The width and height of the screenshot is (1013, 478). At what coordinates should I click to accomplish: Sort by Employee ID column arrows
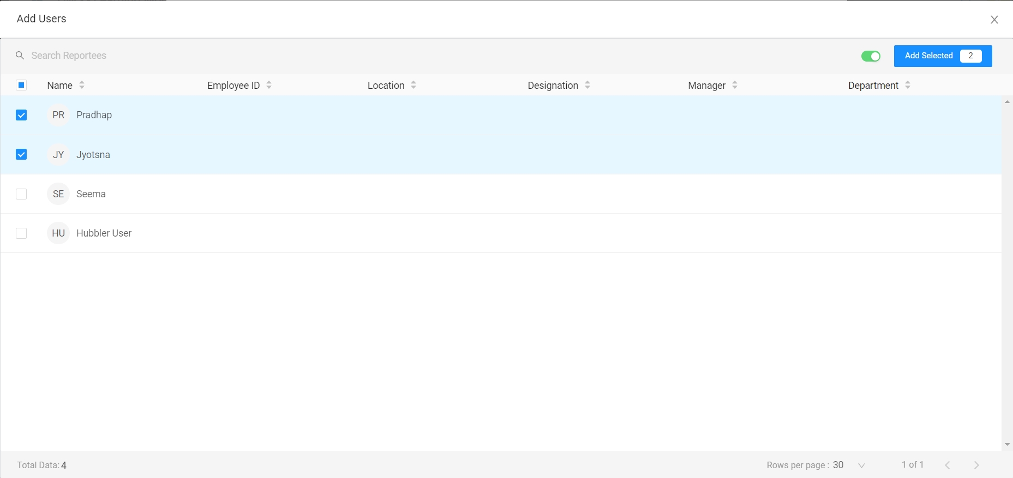269,85
